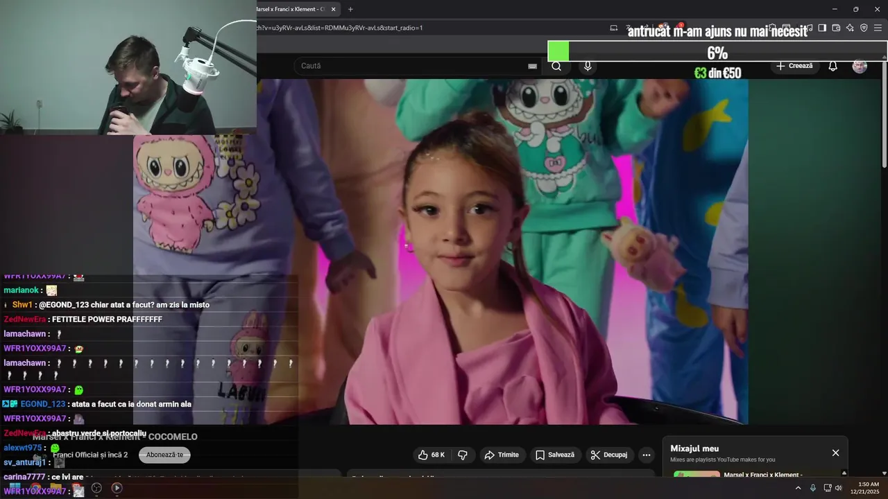Click the Abonează-te subscribe button
Viewport: 888px width, 499px height.
click(164, 455)
